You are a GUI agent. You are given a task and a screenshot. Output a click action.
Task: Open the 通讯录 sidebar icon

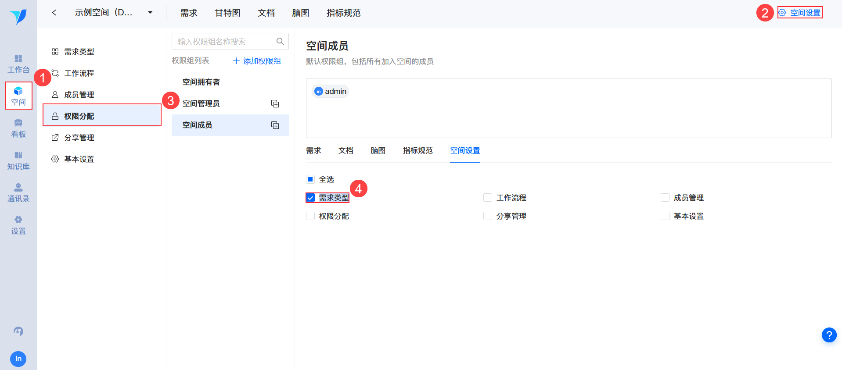point(18,193)
